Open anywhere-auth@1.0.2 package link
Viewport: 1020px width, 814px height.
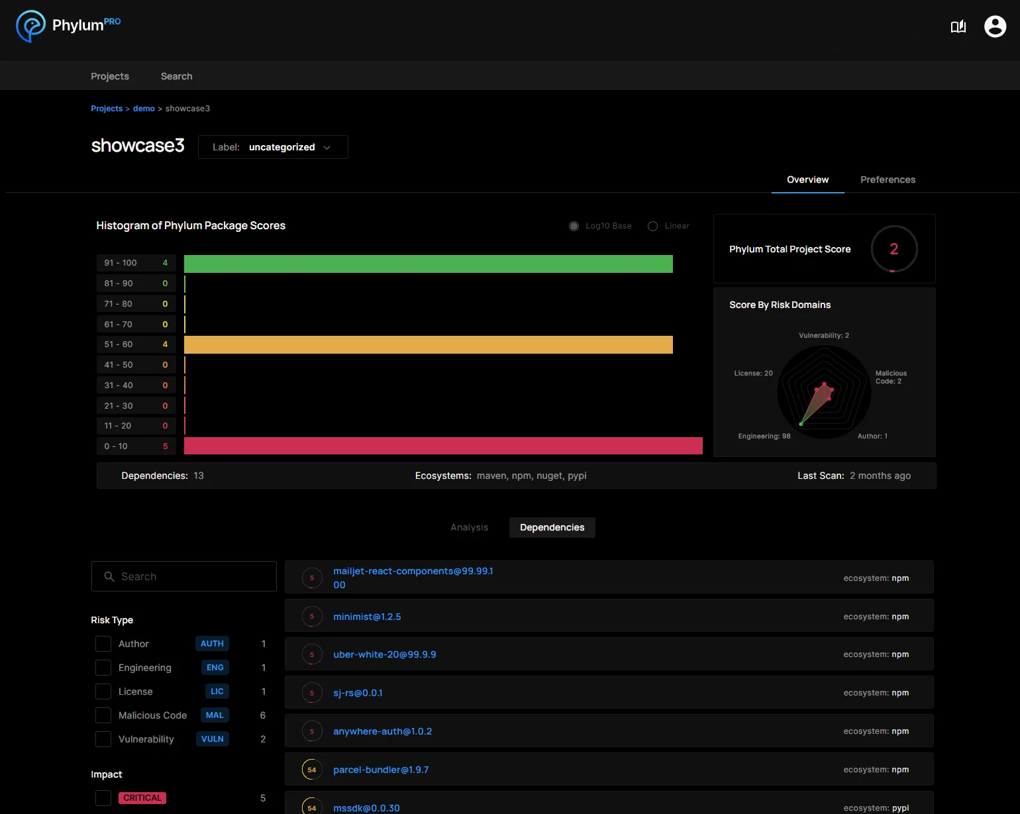tap(382, 731)
